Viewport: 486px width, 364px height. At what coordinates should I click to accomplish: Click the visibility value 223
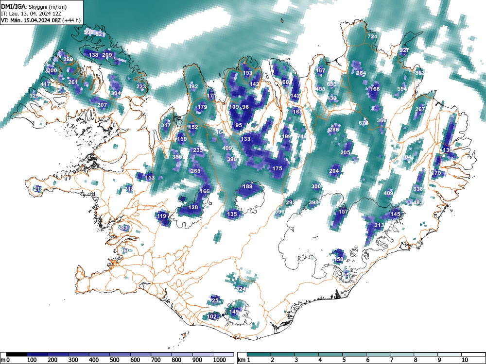tap(141, 87)
